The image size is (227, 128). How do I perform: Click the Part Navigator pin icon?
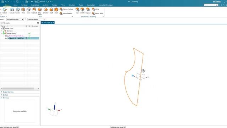pyautogui.click(x=38, y=23)
